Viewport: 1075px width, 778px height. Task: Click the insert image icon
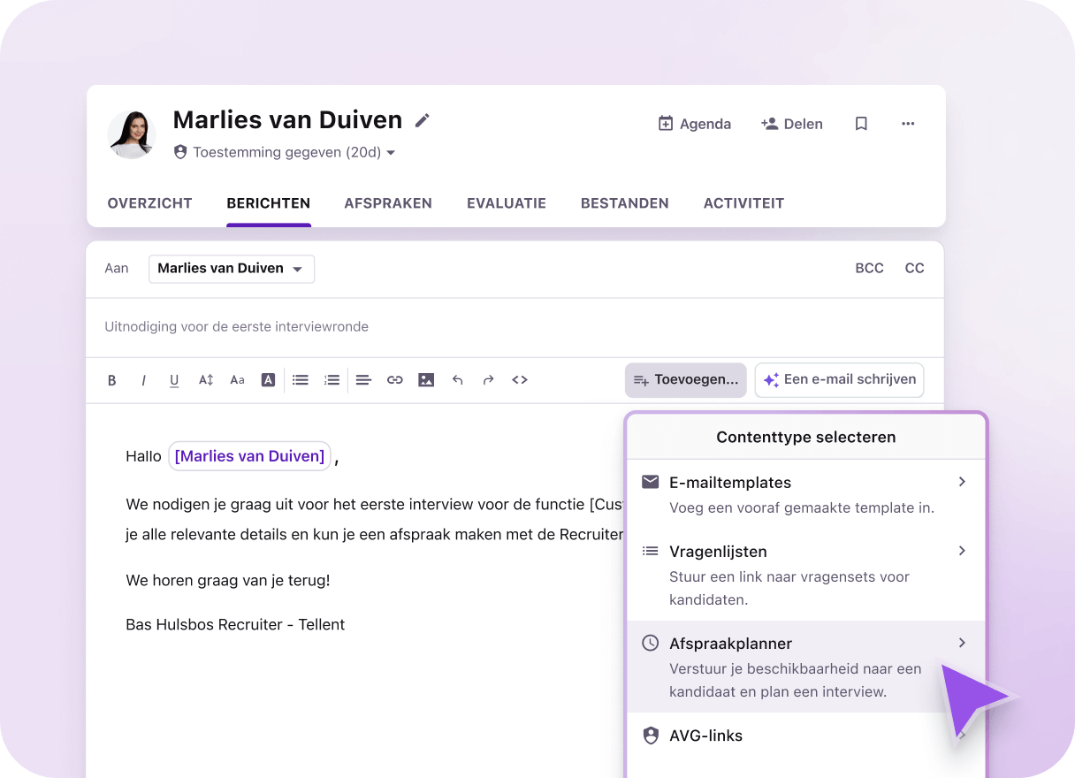tap(426, 379)
